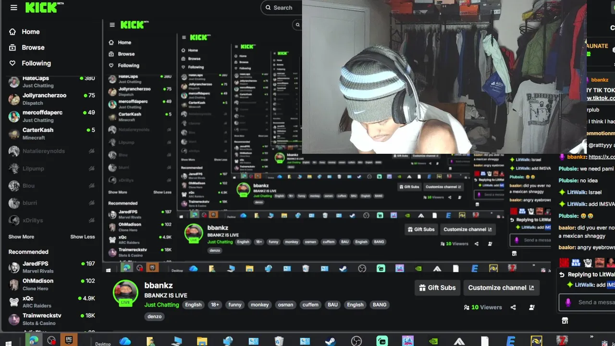Open OBS Studio from the taskbar

[x=356, y=341]
